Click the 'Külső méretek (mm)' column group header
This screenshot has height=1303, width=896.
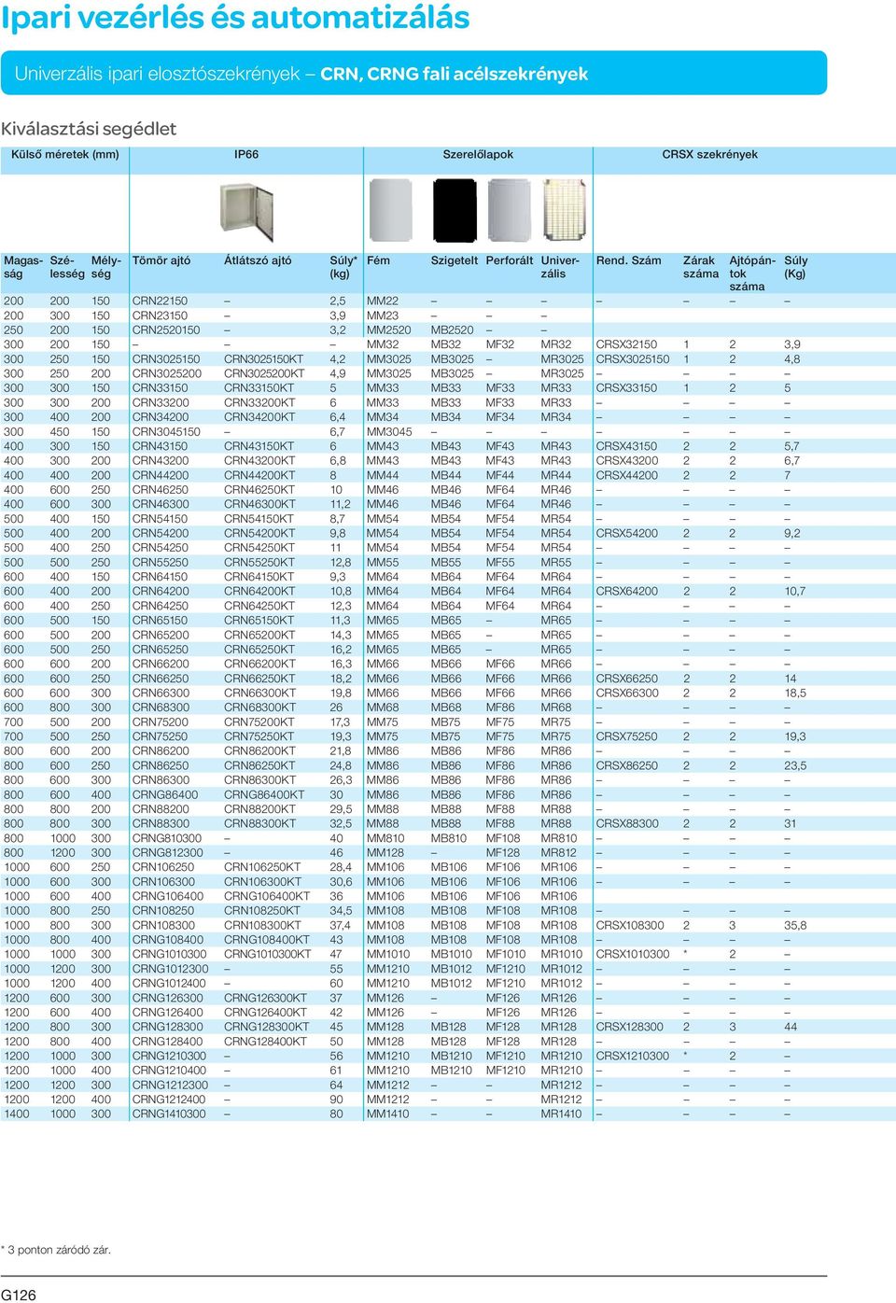coord(65,154)
